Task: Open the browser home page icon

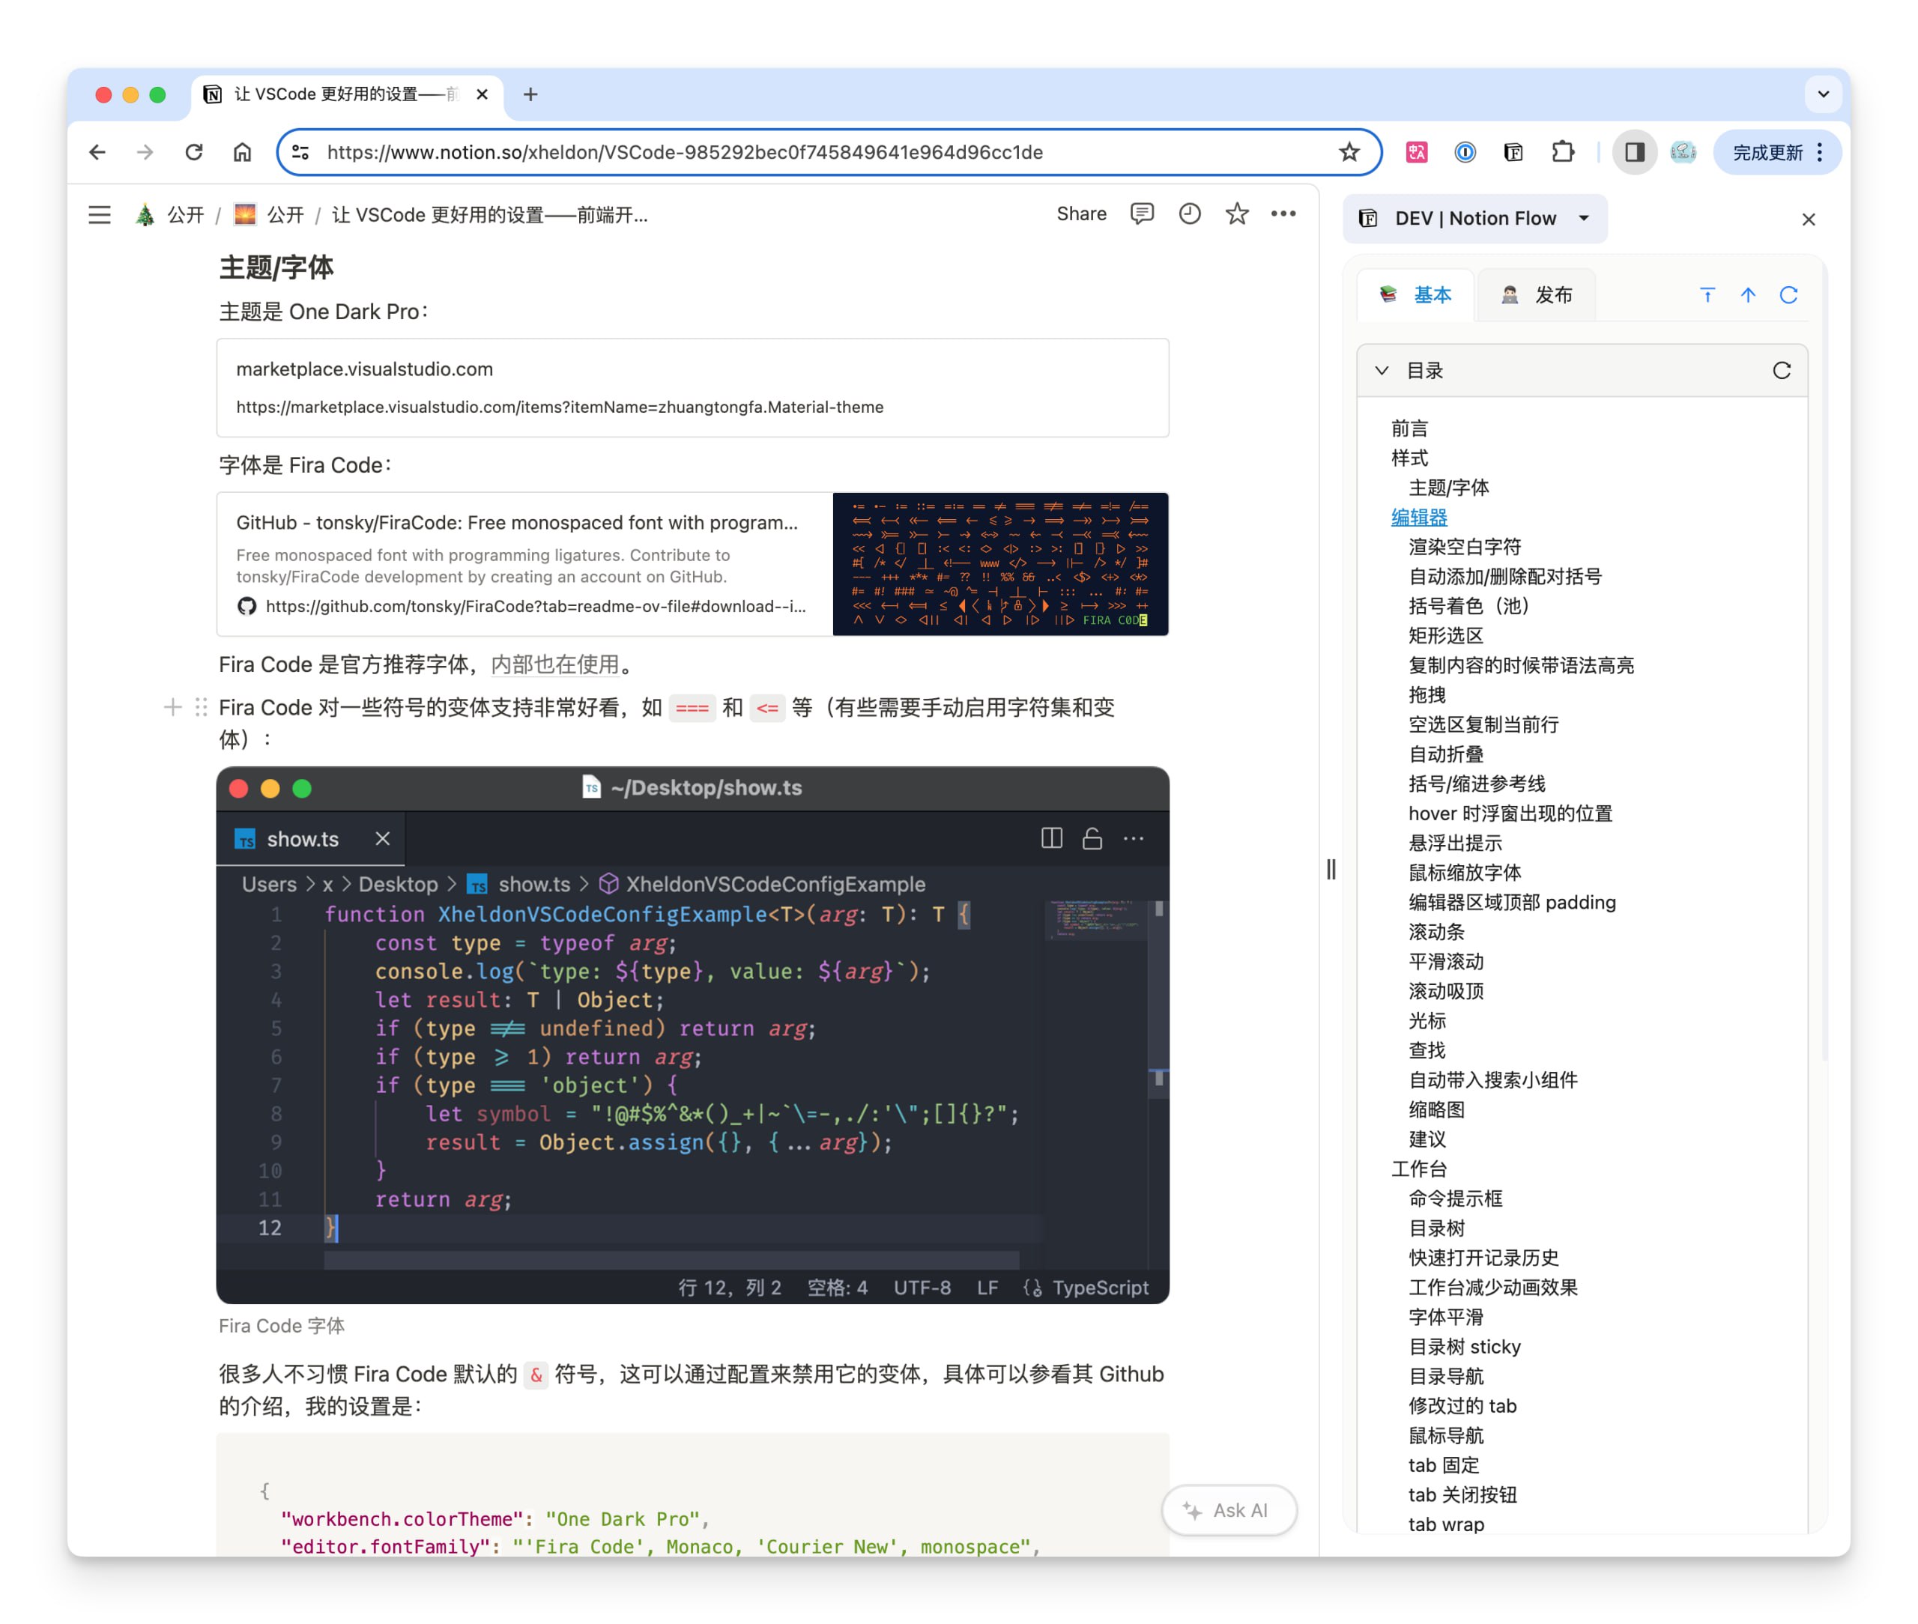Action: point(242,153)
